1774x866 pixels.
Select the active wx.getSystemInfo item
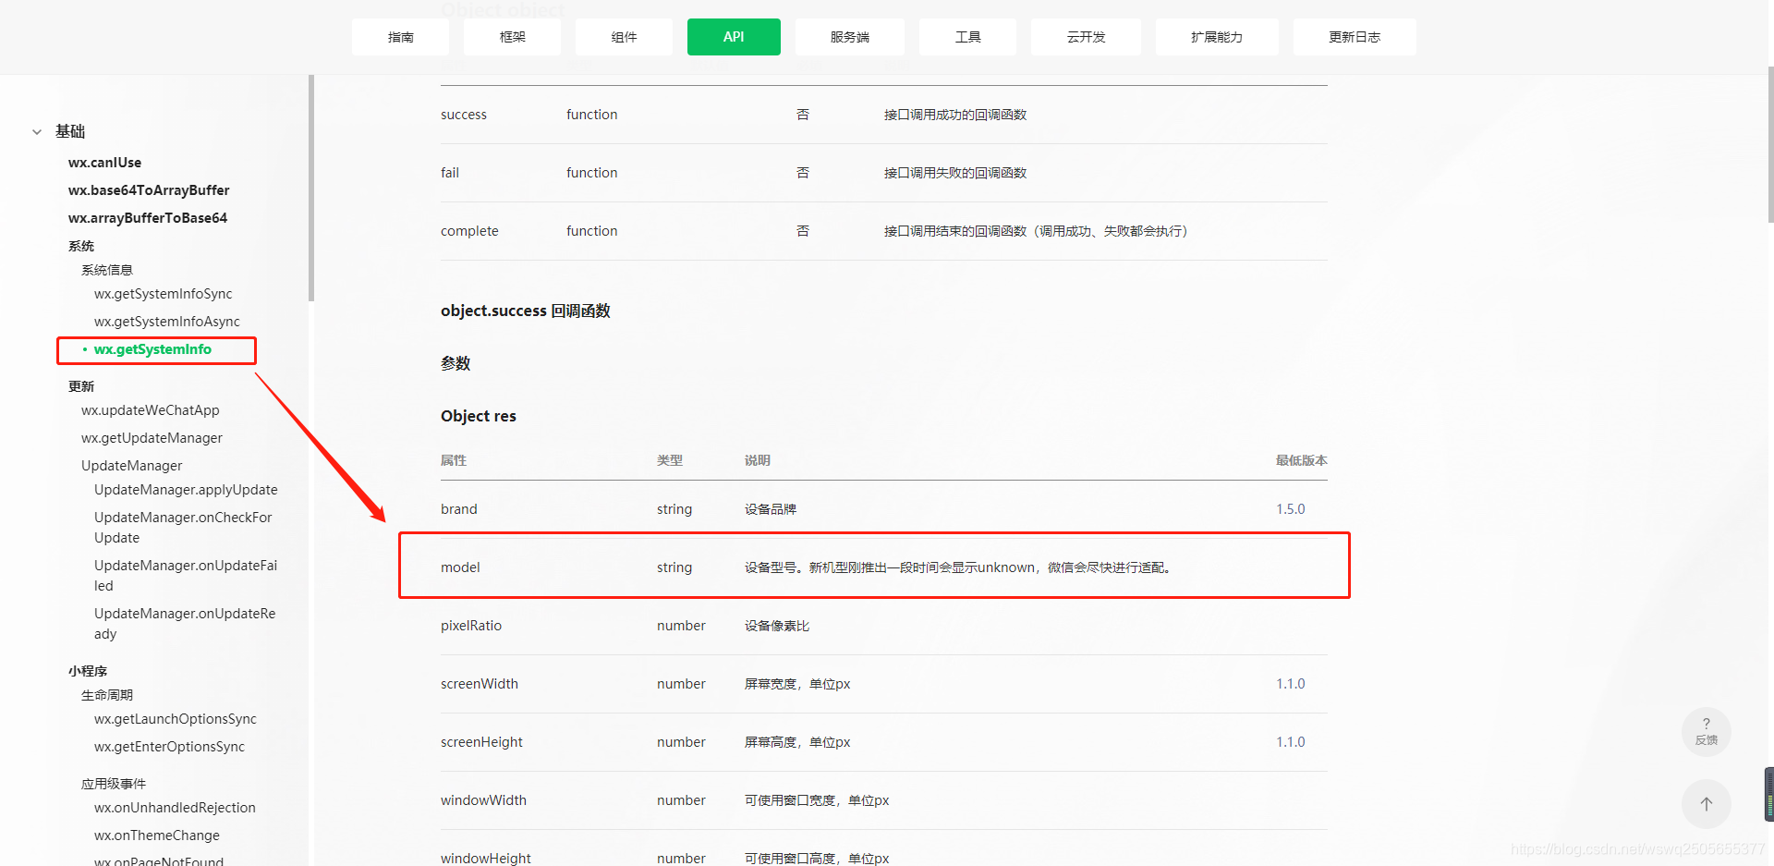point(152,349)
